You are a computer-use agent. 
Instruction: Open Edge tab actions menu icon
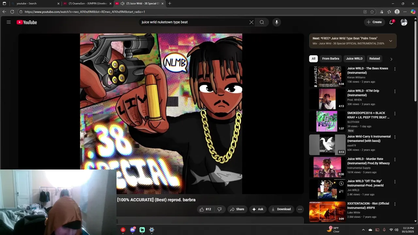(4, 4)
